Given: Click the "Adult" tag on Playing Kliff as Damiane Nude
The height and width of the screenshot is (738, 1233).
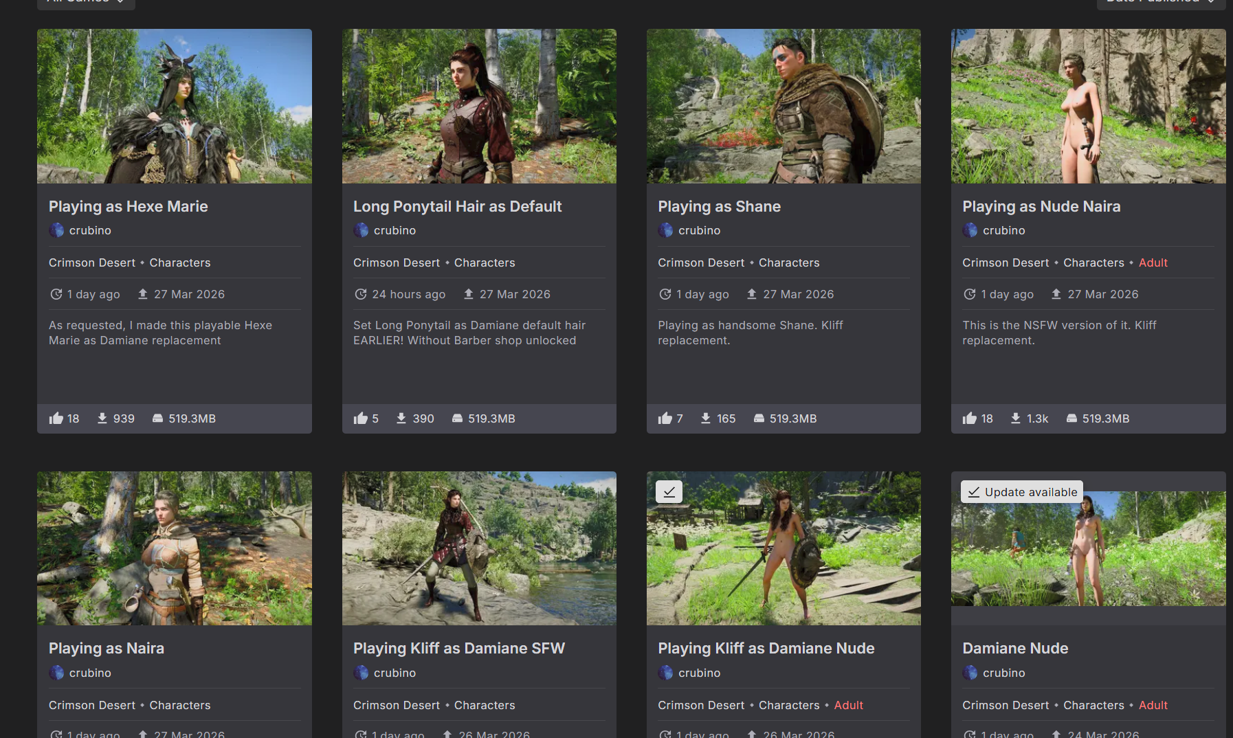Looking at the screenshot, I should 849,705.
